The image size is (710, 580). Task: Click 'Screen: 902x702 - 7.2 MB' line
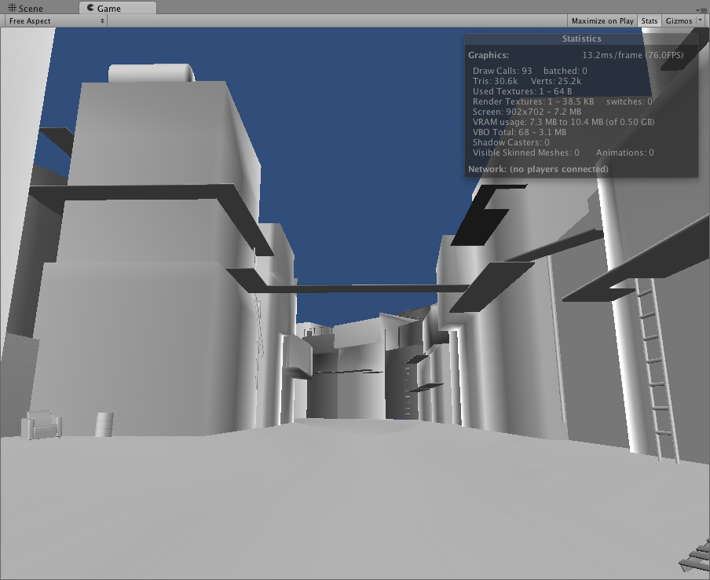click(x=527, y=112)
